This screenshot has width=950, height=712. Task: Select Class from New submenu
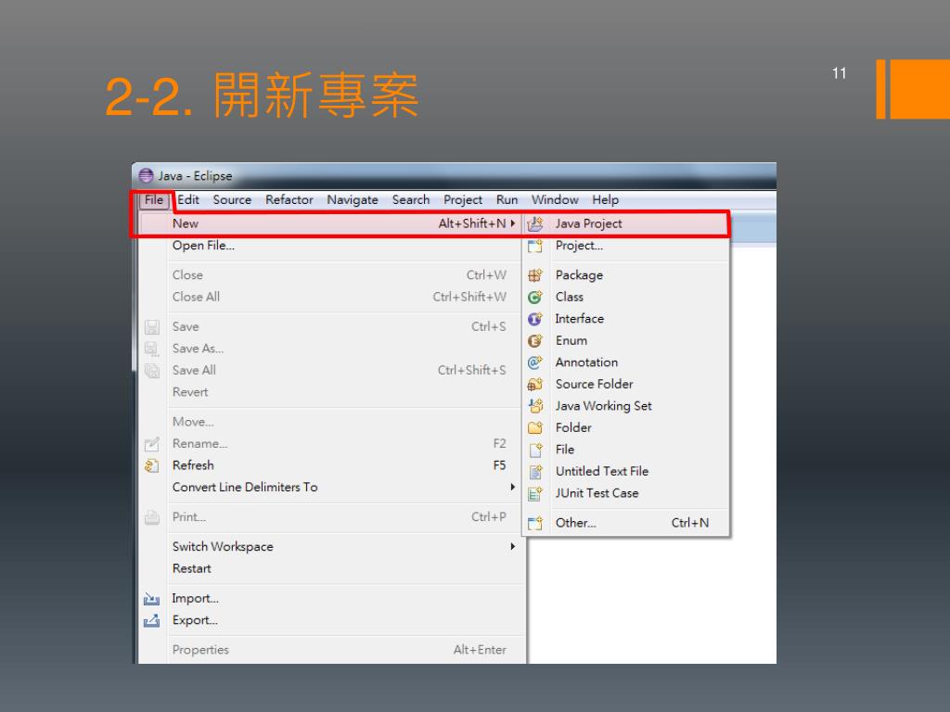pyautogui.click(x=626, y=298)
